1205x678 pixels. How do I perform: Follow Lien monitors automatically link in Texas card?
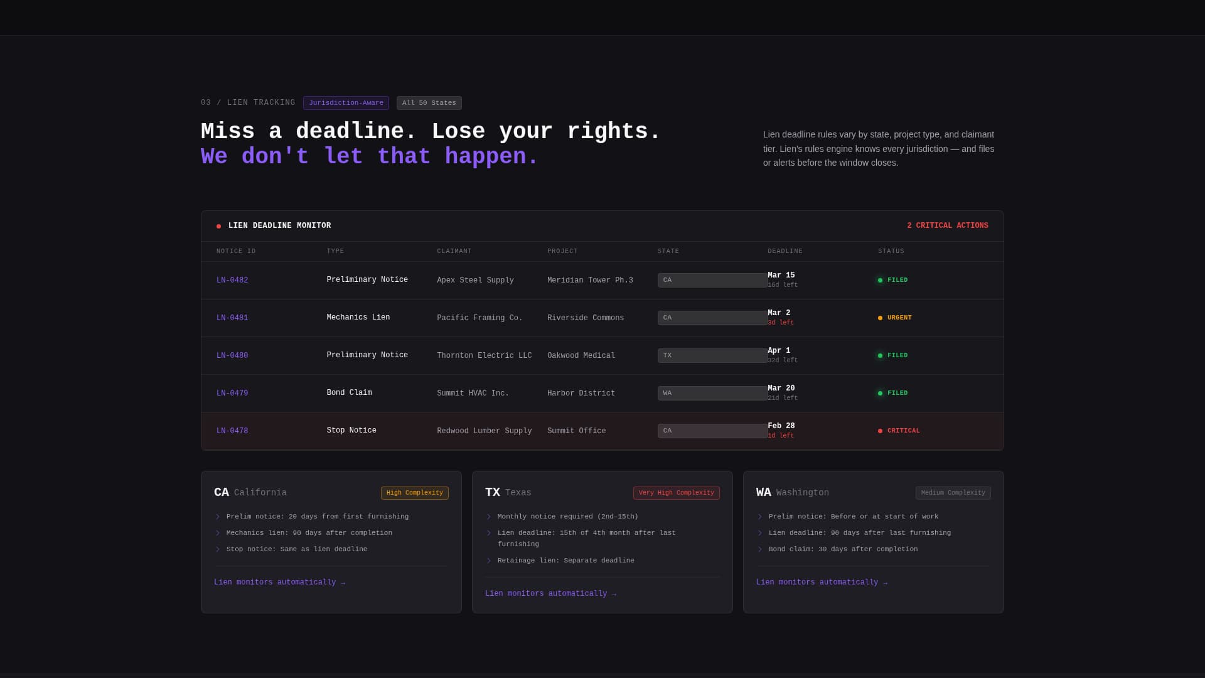pyautogui.click(x=551, y=594)
